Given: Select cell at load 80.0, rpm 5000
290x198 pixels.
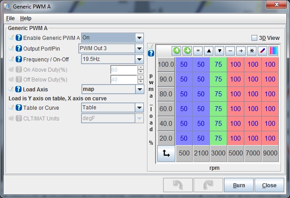Looking at the screenshot, I should pos(236,94).
